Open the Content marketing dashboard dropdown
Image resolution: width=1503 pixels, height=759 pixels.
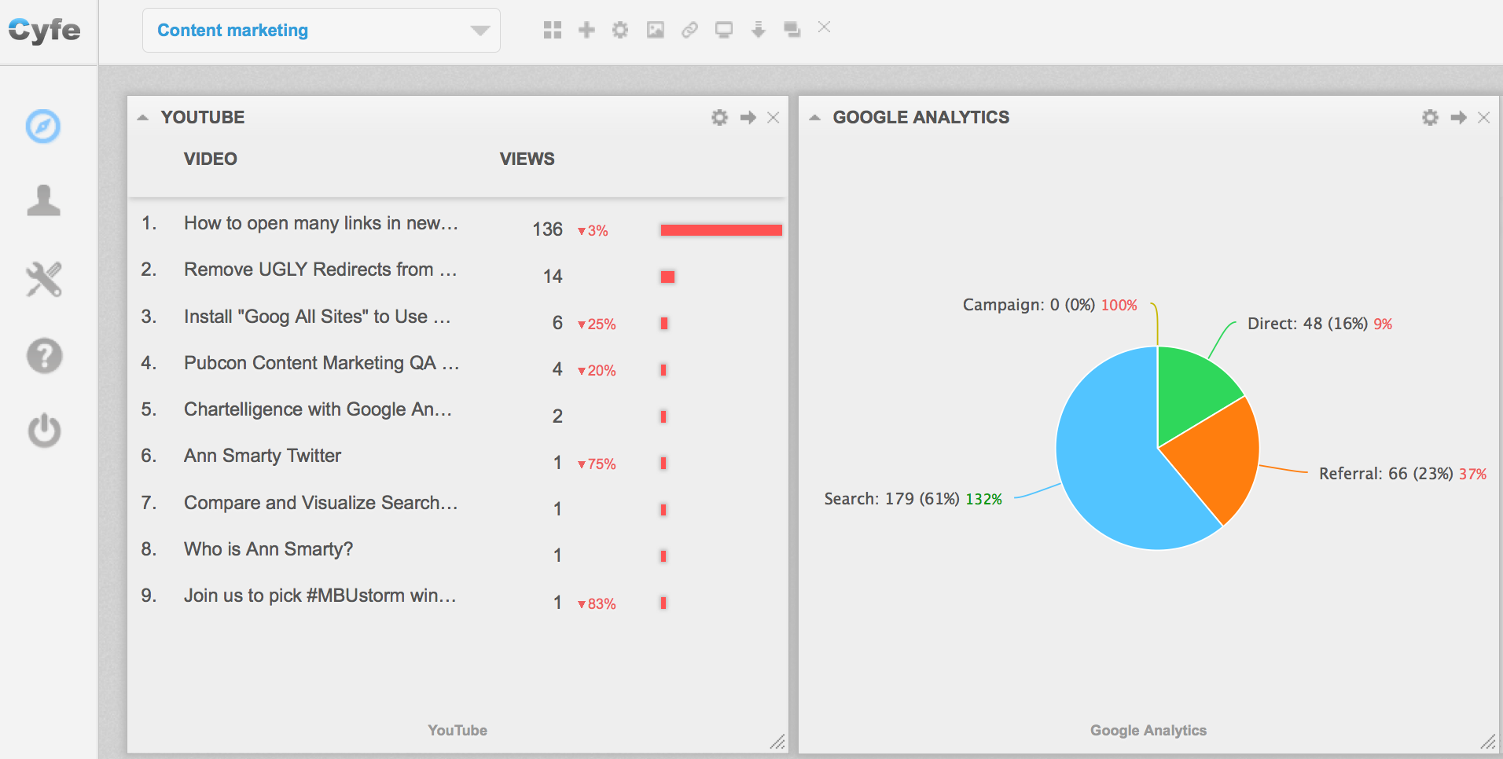click(x=321, y=31)
